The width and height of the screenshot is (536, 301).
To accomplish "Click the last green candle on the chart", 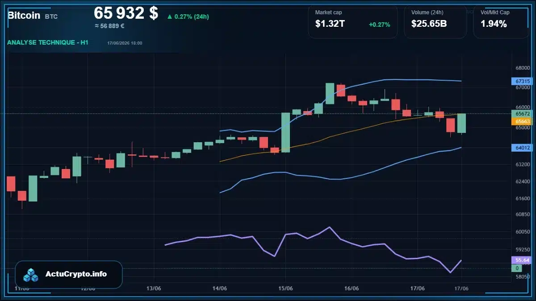I will click(461, 123).
